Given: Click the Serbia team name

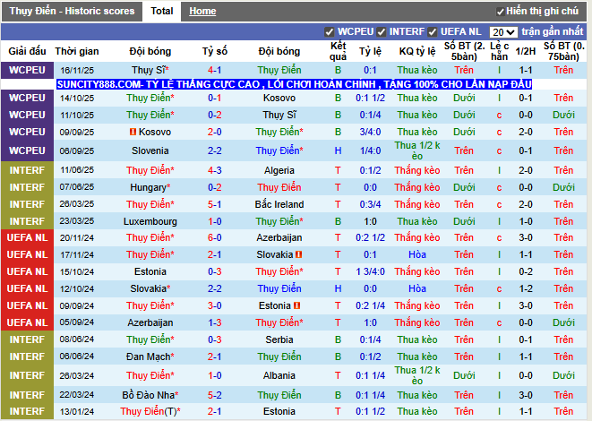Looking at the screenshot, I should coord(279,339).
